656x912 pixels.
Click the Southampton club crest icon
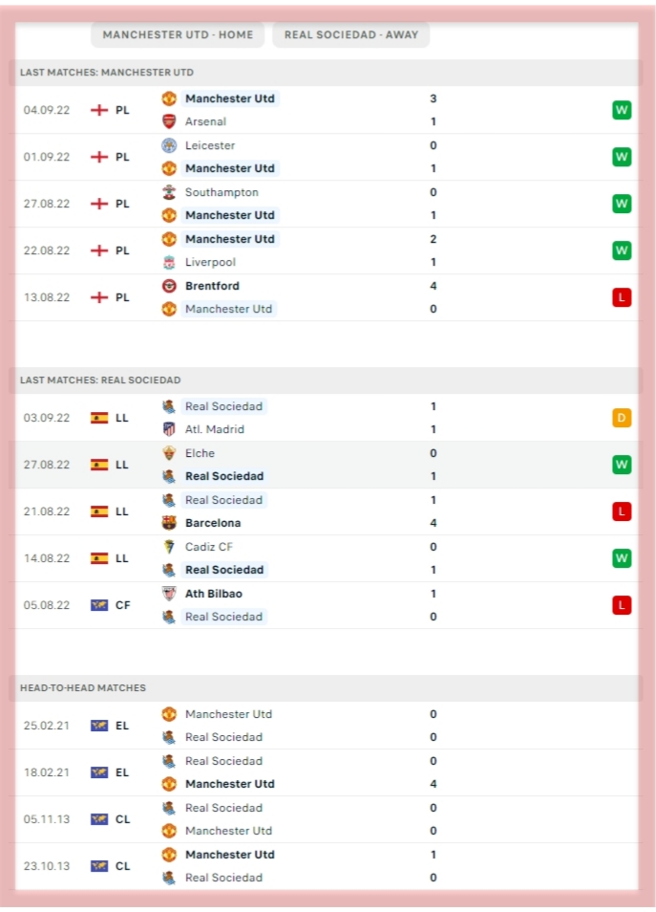coord(169,192)
